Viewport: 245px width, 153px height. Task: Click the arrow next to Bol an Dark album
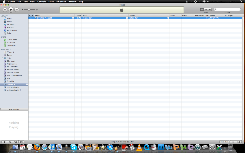[x=168, y=18]
